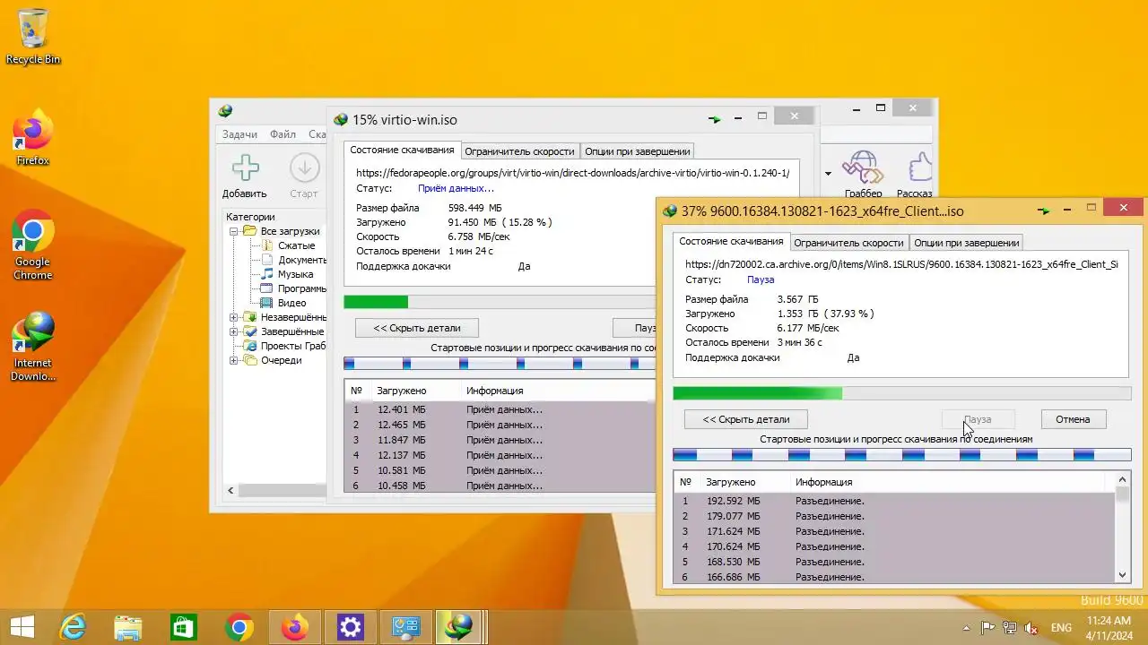The width and height of the screenshot is (1148, 645).
Task: Switch to Ограничитель скорости tab in virtio-win window
Action: pyautogui.click(x=519, y=151)
